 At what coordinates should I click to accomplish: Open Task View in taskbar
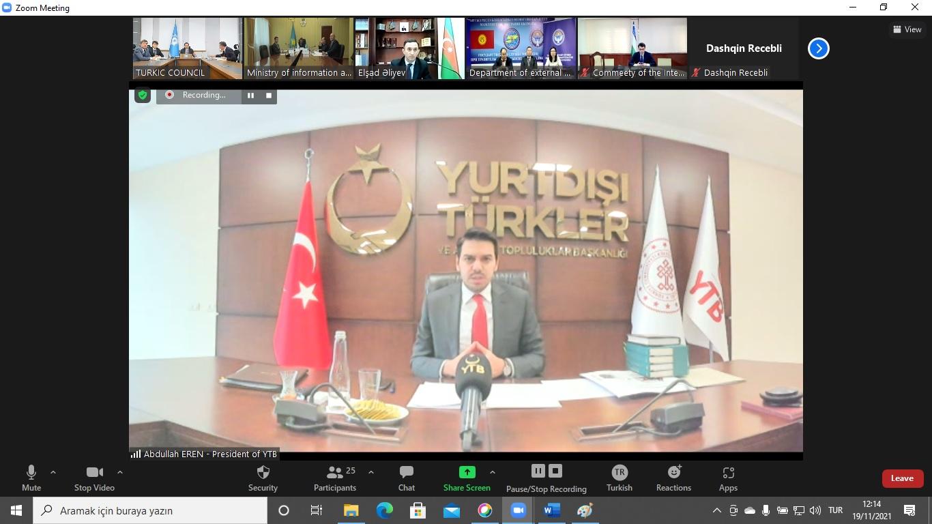tap(317, 510)
